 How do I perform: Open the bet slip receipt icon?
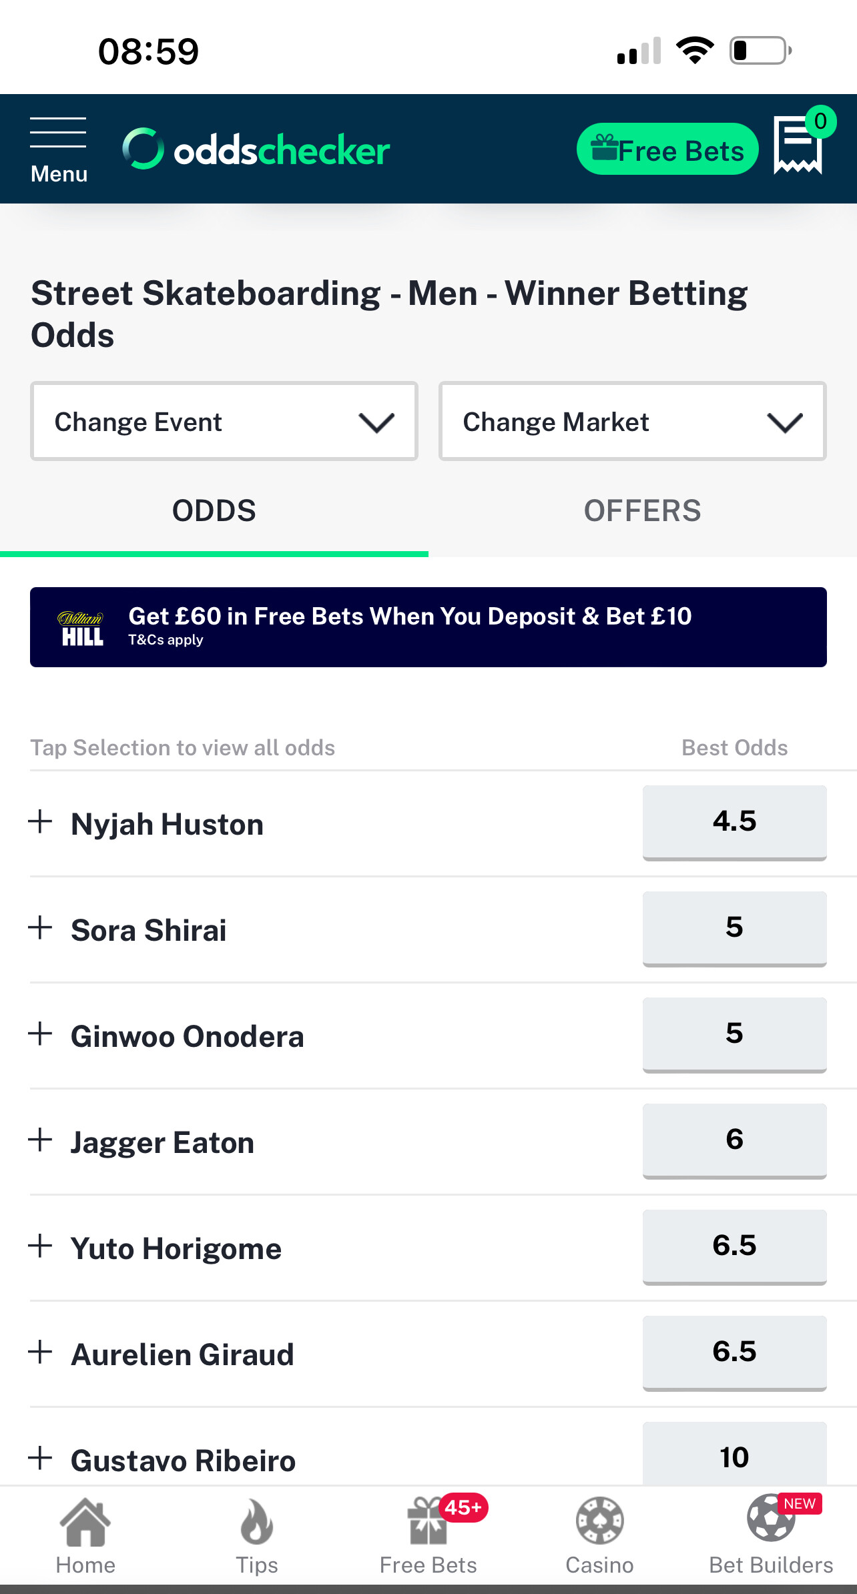coord(798,145)
